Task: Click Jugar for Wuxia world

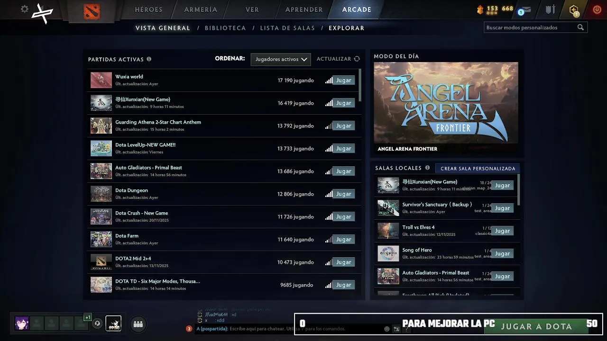Action: pos(344,80)
